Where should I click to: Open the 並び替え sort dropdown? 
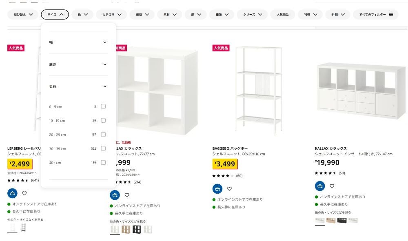[23, 15]
